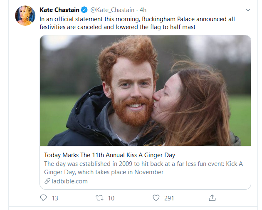Click the heart icon to like the tweet

pyautogui.click(x=156, y=198)
